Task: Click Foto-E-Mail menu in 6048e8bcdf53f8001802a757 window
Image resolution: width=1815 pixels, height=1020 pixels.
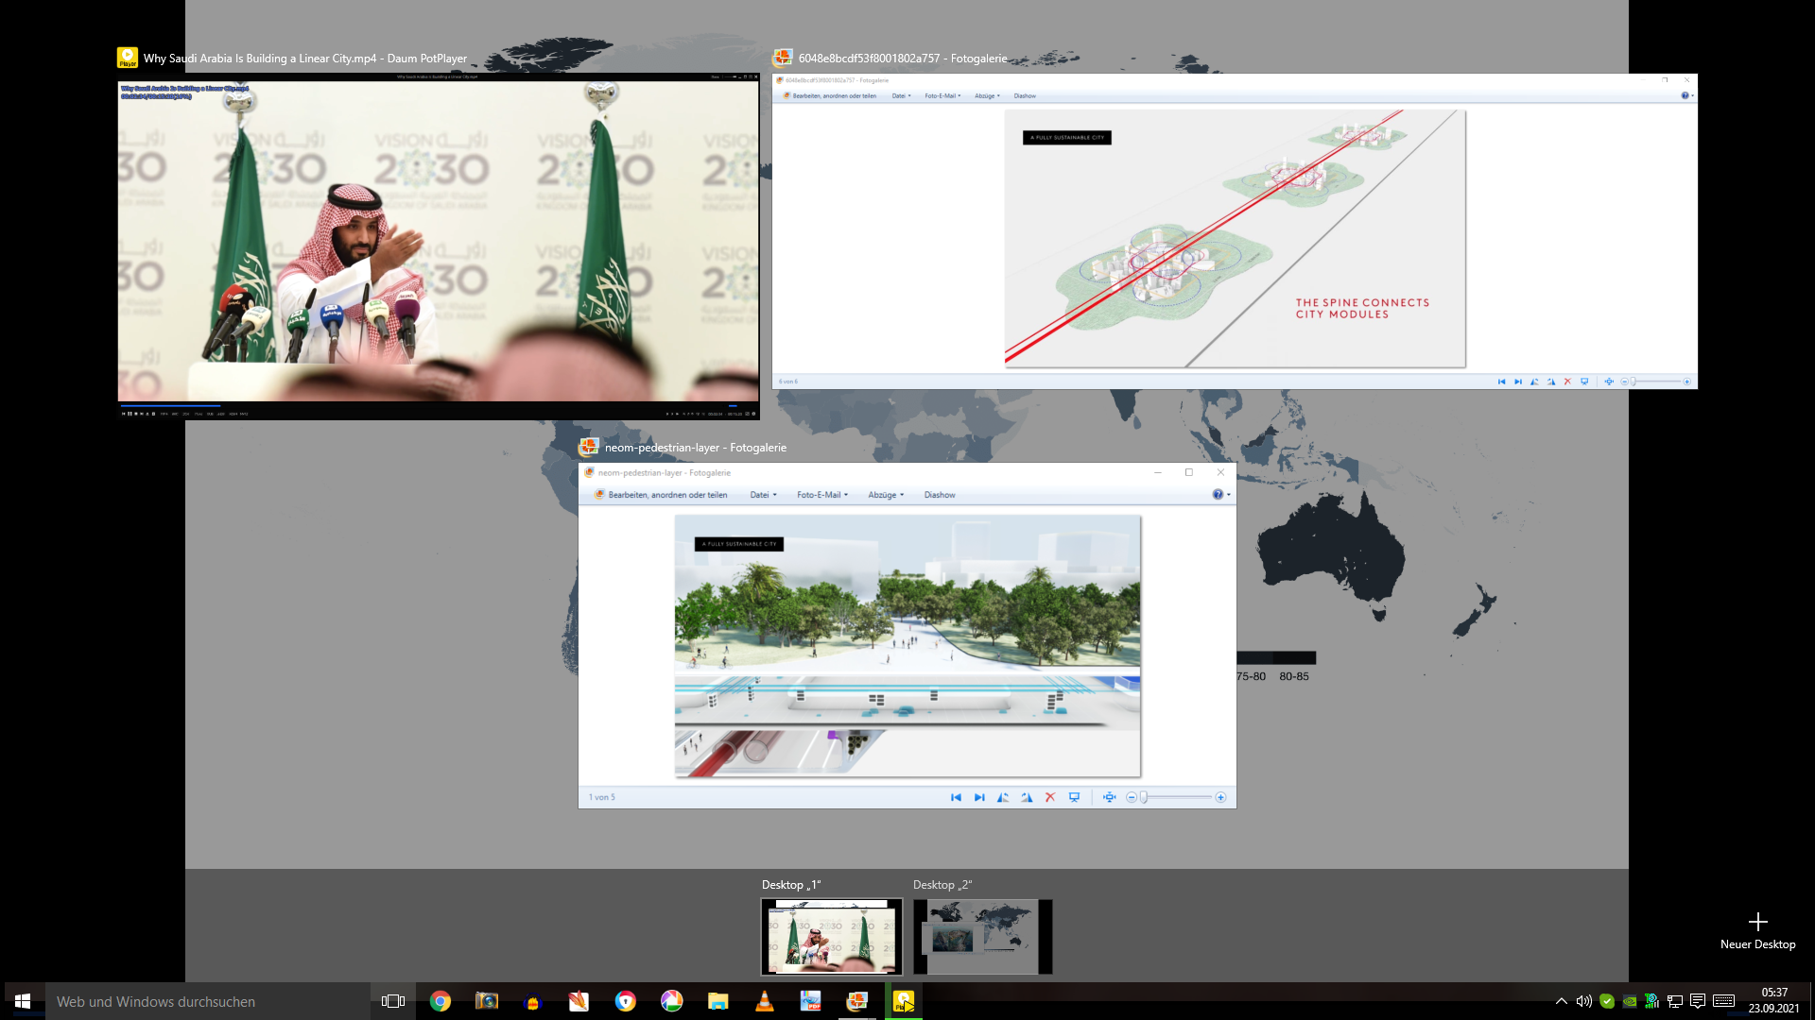Action: click(942, 95)
